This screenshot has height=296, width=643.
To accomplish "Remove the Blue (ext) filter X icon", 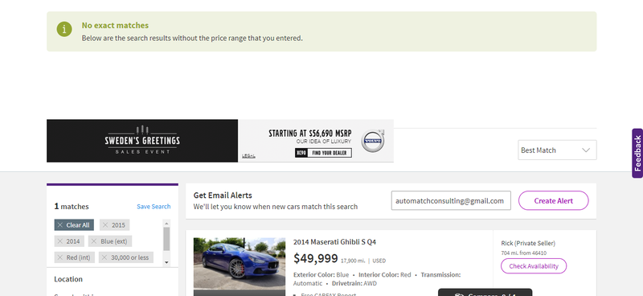I will (94, 241).
